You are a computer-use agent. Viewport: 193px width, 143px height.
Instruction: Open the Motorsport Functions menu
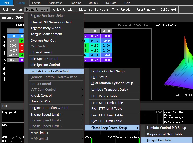click(x=94, y=10)
